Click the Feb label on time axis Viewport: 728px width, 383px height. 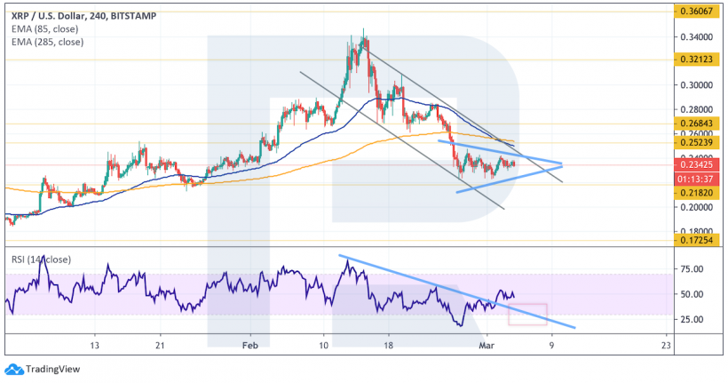pyautogui.click(x=250, y=344)
